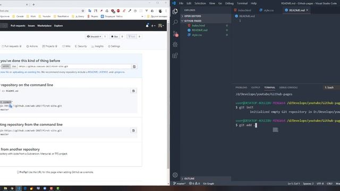Viewport: 340px width, 191px height.
Task: Open the repository Security tab
Action: click(81, 46)
